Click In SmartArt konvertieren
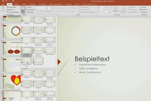The image size is (151, 101). pyautogui.click(x=87, y=12)
